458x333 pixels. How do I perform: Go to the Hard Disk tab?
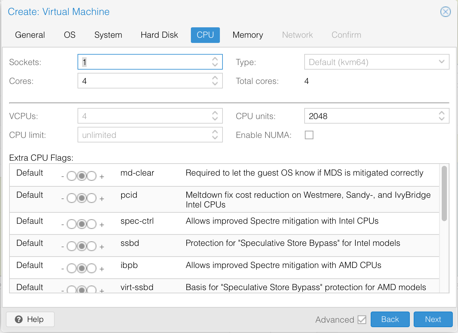click(159, 35)
